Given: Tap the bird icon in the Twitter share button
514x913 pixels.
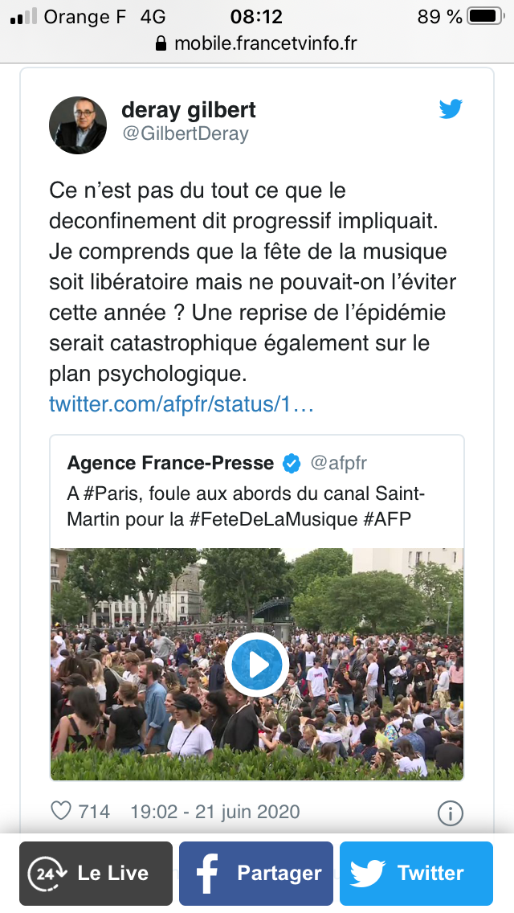Looking at the screenshot, I should (367, 873).
